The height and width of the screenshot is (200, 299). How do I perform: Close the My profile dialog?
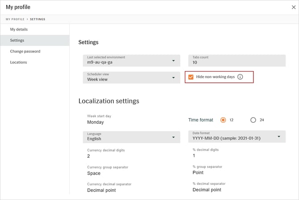pyautogui.click(x=294, y=7)
